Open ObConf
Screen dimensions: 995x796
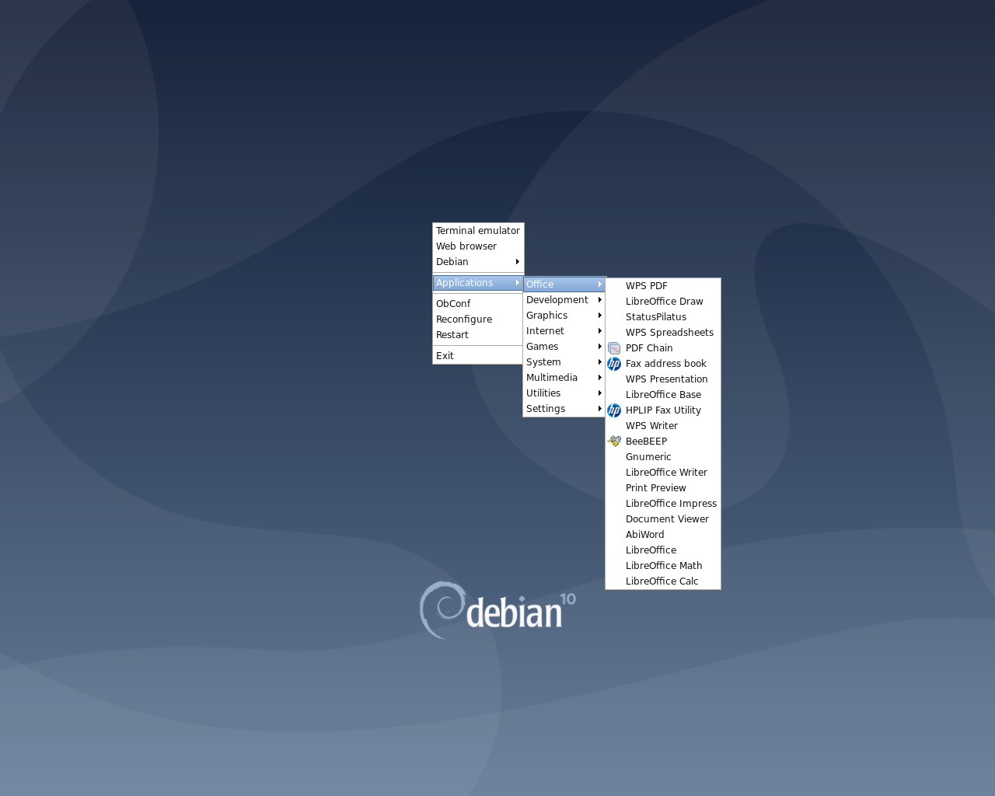click(x=478, y=304)
